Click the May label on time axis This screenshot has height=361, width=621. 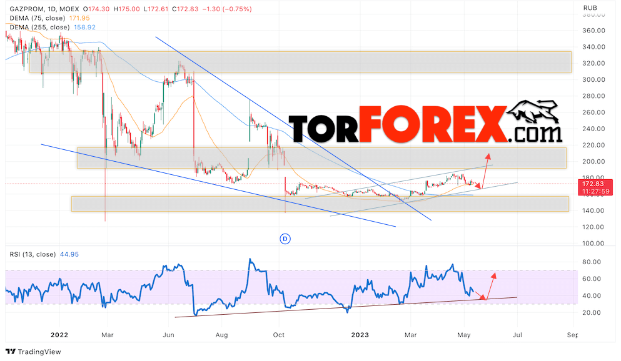(464, 335)
